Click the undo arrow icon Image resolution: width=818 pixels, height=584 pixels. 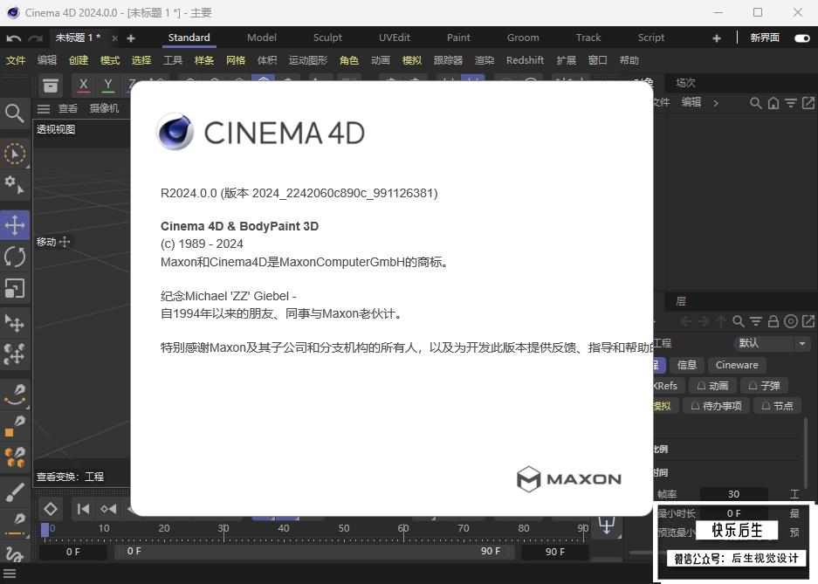point(14,38)
